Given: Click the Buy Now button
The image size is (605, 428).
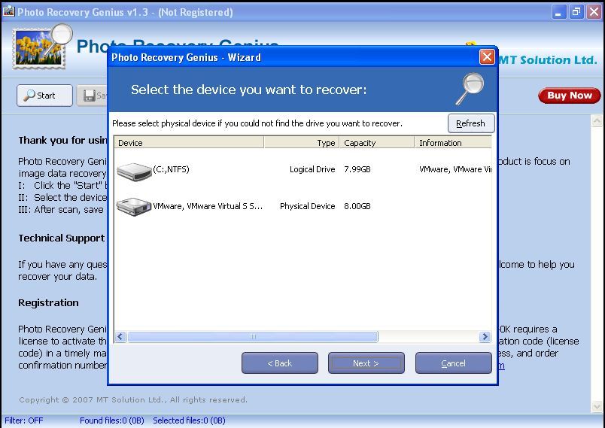Looking at the screenshot, I should [569, 96].
